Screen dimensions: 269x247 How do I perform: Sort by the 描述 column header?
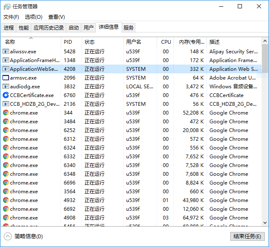tap(234, 42)
